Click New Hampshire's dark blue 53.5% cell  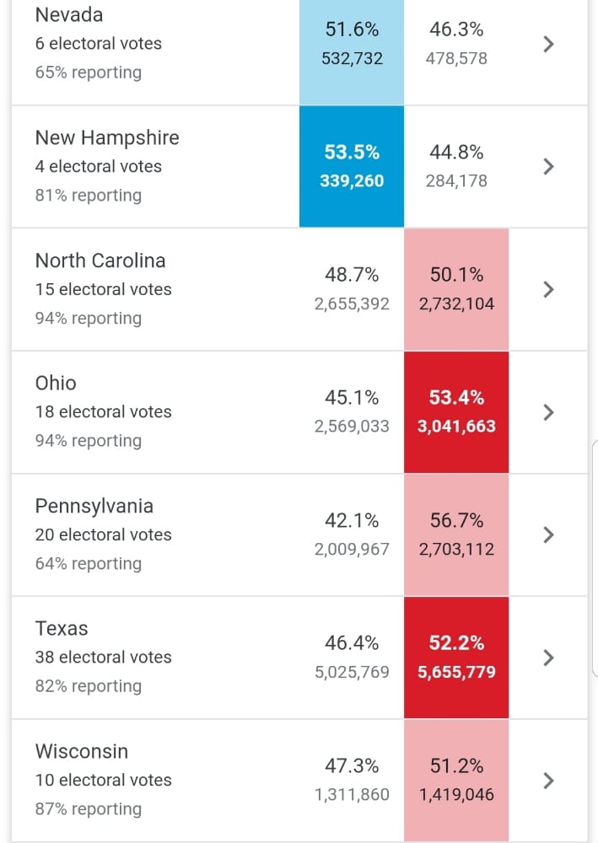pos(352,166)
